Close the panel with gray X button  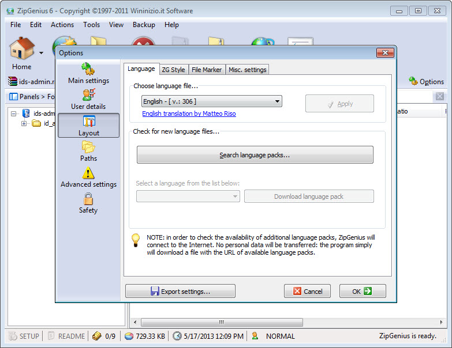pos(440,96)
